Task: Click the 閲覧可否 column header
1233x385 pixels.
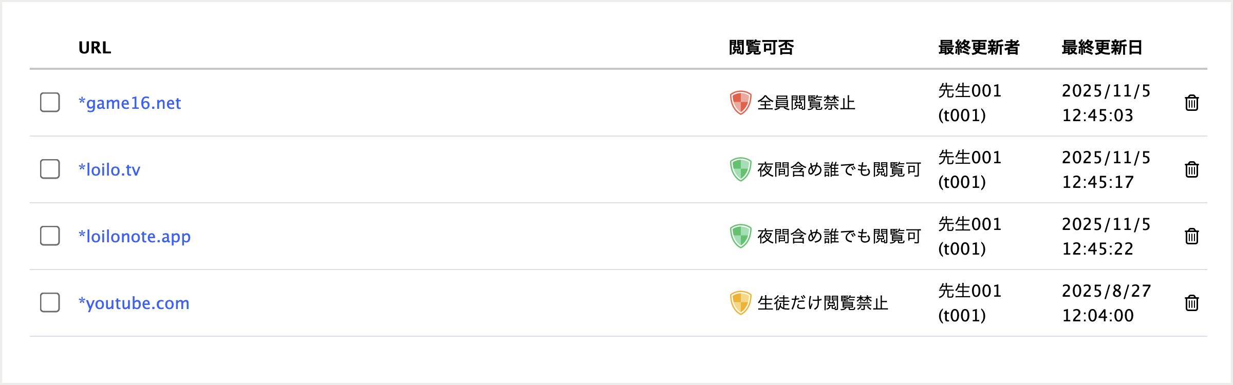Action: pos(761,48)
